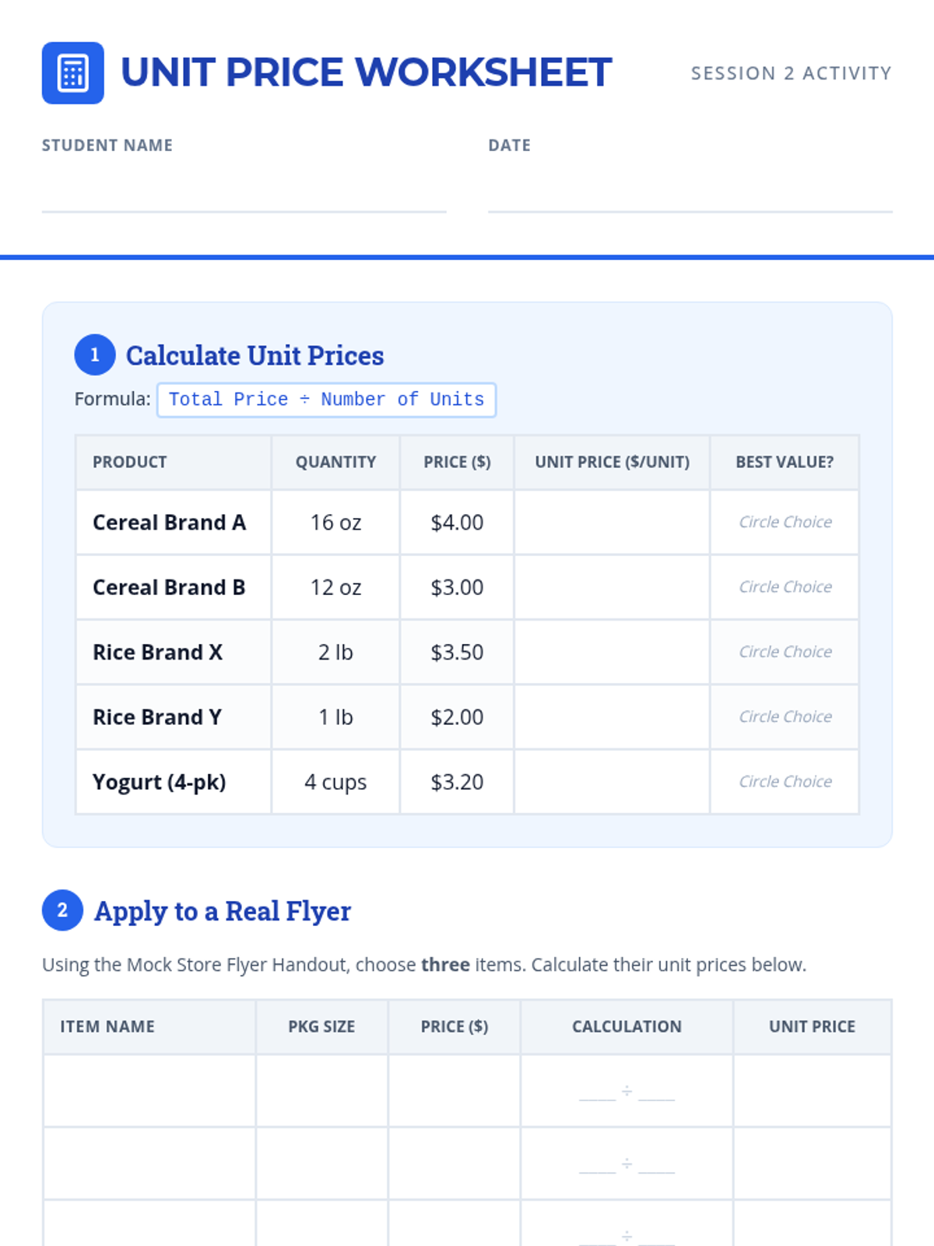
Task: Click unit price cell for Rice Brand Y
Action: [x=612, y=716]
